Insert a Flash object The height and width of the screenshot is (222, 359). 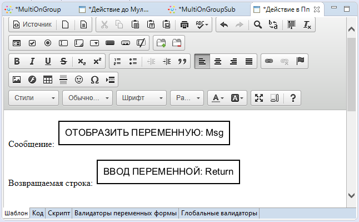pyautogui.click(x=32, y=80)
